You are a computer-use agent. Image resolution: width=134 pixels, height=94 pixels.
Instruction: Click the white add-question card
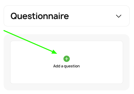click(x=67, y=62)
